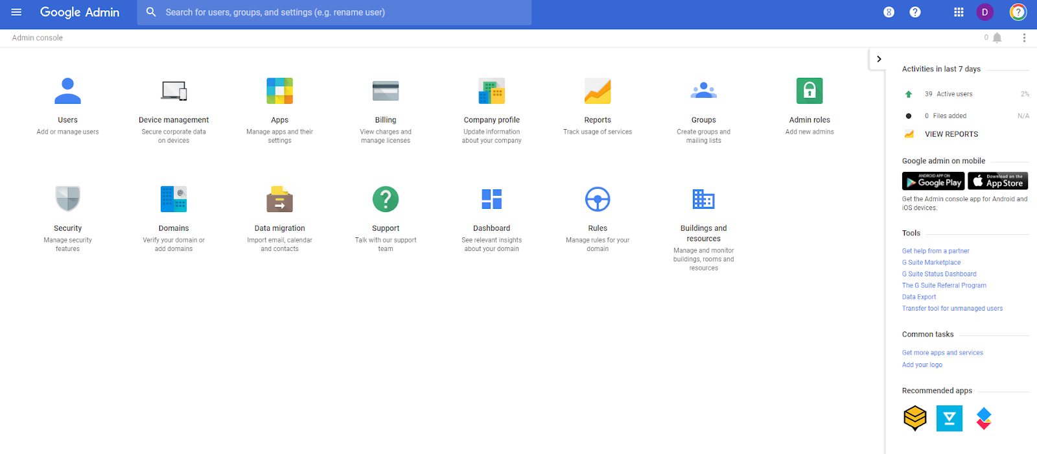Click 'Manage rules for your domain' text
This screenshot has width=1037, height=454.
pyautogui.click(x=598, y=245)
